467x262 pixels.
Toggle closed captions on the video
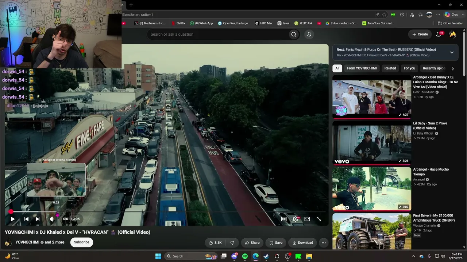[x=284, y=219]
